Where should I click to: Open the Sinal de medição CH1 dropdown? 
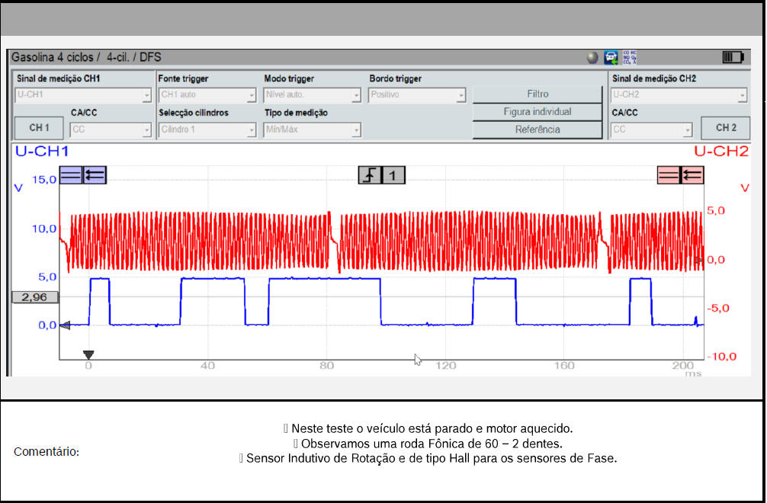click(x=84, y=95)
